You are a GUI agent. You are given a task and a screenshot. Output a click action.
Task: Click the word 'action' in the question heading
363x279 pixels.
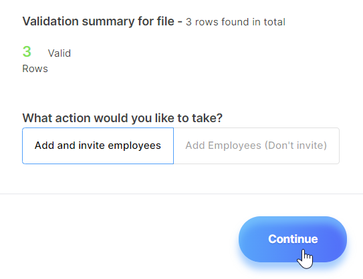pos(75,118)
